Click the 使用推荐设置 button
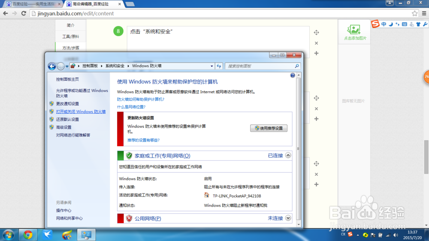This screenshot has height=241, width=429. tap(269, 128)
